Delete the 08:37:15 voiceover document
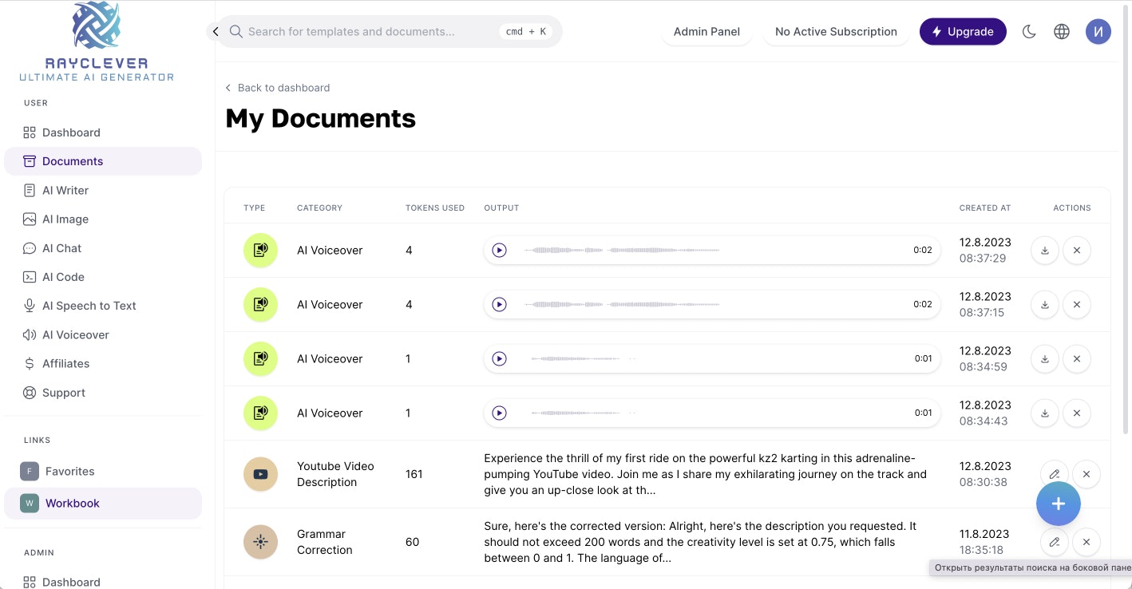This screenshot has width=1132, height=589. [1076, 305]
